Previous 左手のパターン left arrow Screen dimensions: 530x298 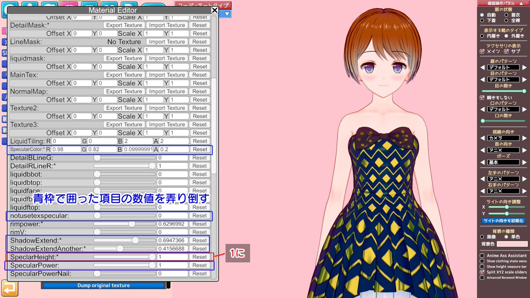(x=483, y=179)
